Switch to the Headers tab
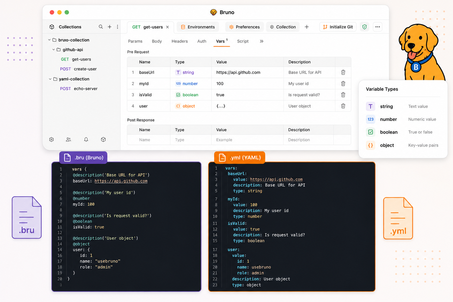The width and height of the screenshot is (453, 302). pyautogui.click(x=180, y=41)
